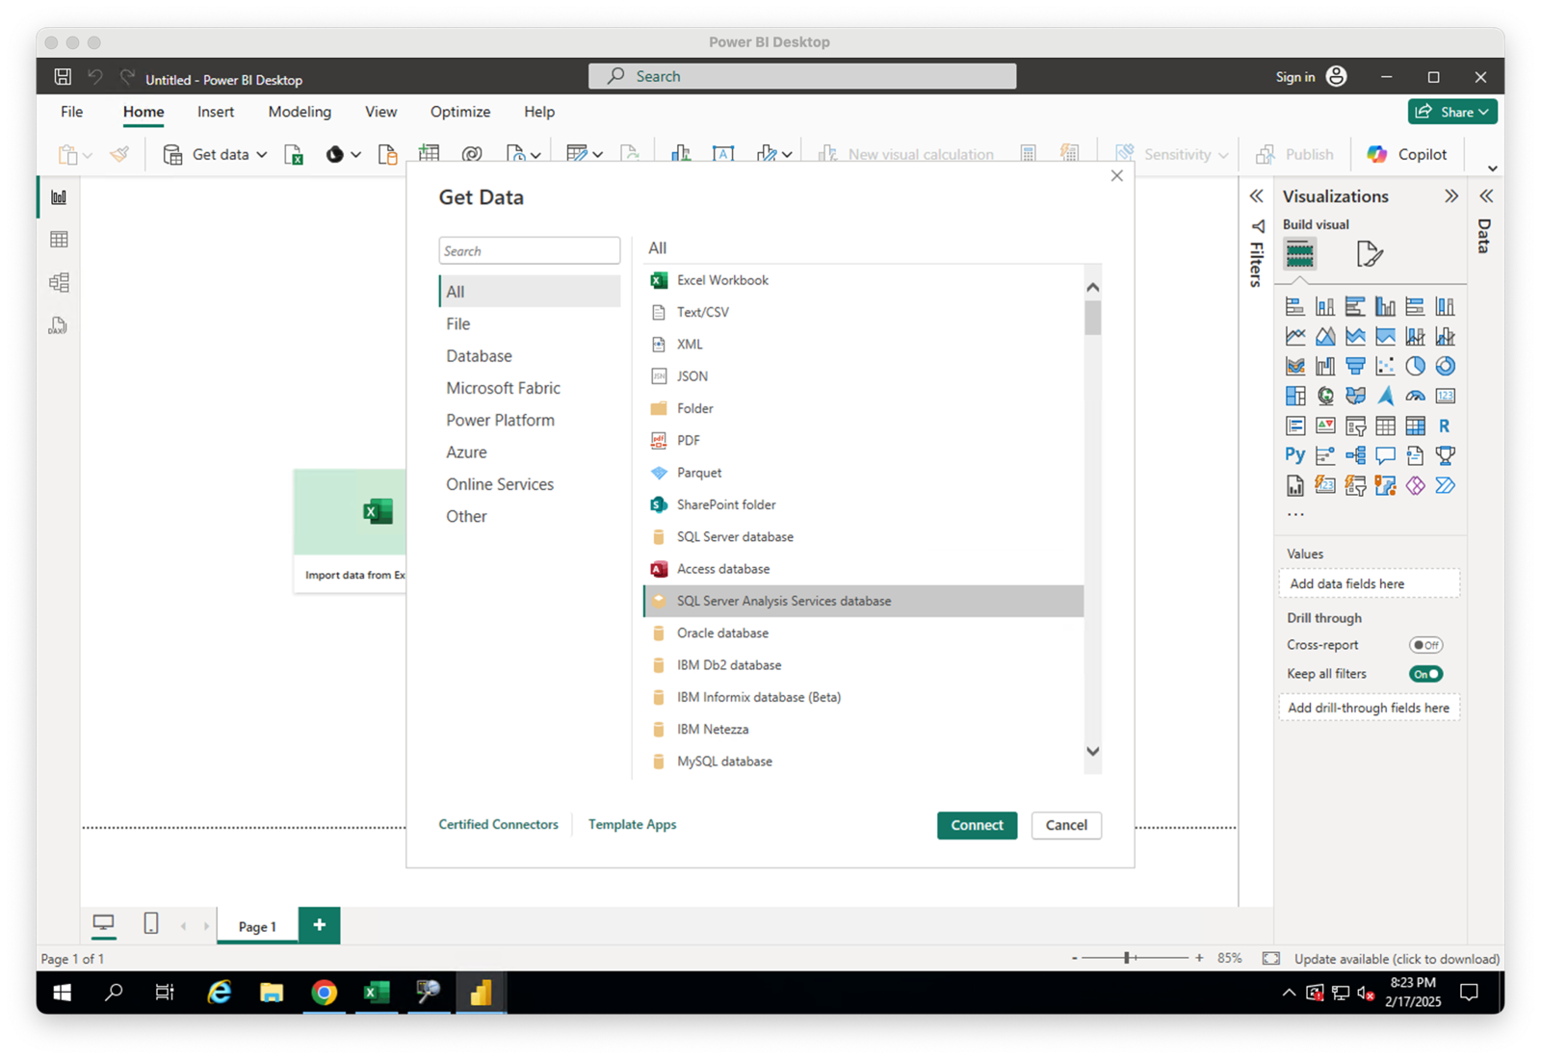1541x1059 pixels.
Task: Click the Cancel button
Action: click(1066, 825)
